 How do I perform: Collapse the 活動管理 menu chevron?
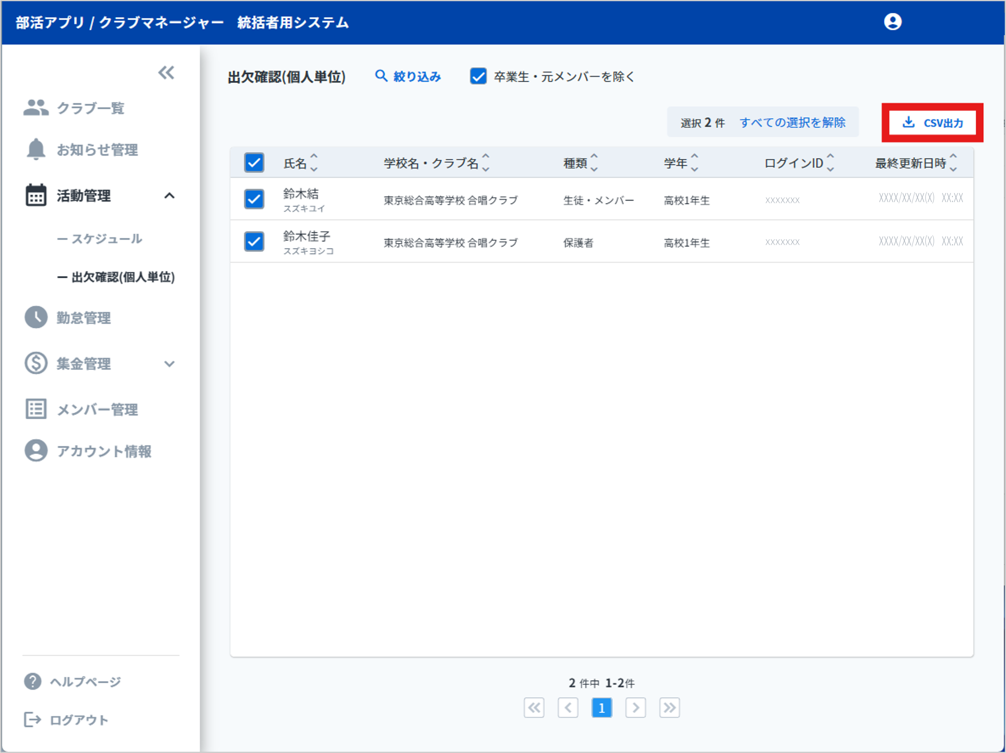tap(170, 196)
